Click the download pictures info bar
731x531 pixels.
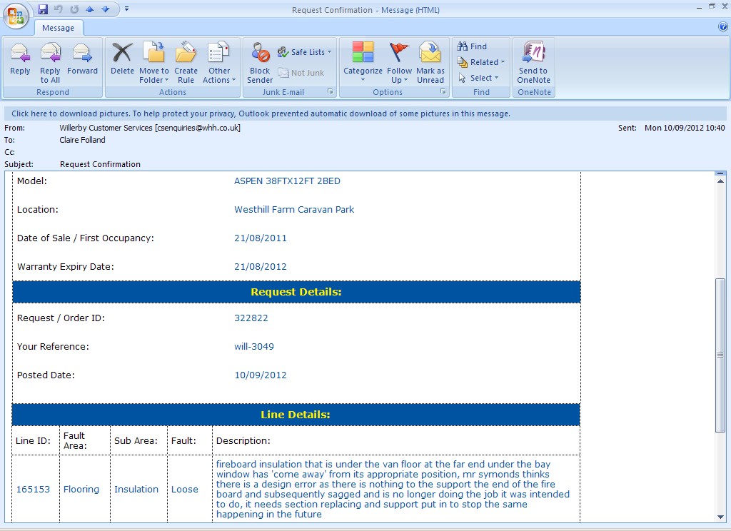point(261,113)
